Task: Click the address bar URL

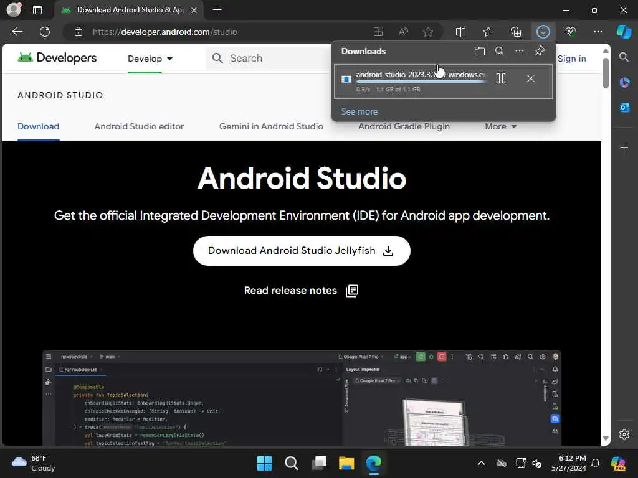Action: (164, 32)
